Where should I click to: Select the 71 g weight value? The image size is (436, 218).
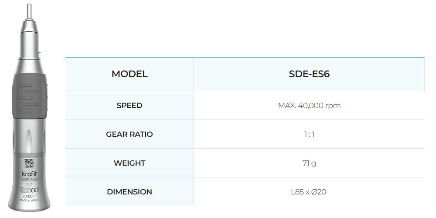(309, 163)
